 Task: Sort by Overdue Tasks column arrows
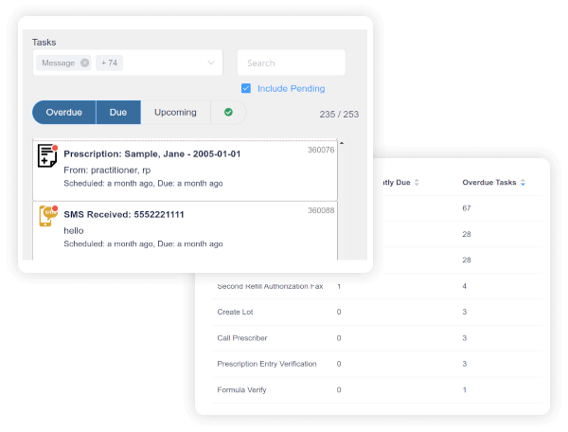(523, 182)
